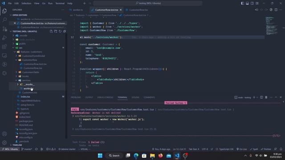
Task: Toggle the bottom panel layout button
Action: tap(247, 3)
